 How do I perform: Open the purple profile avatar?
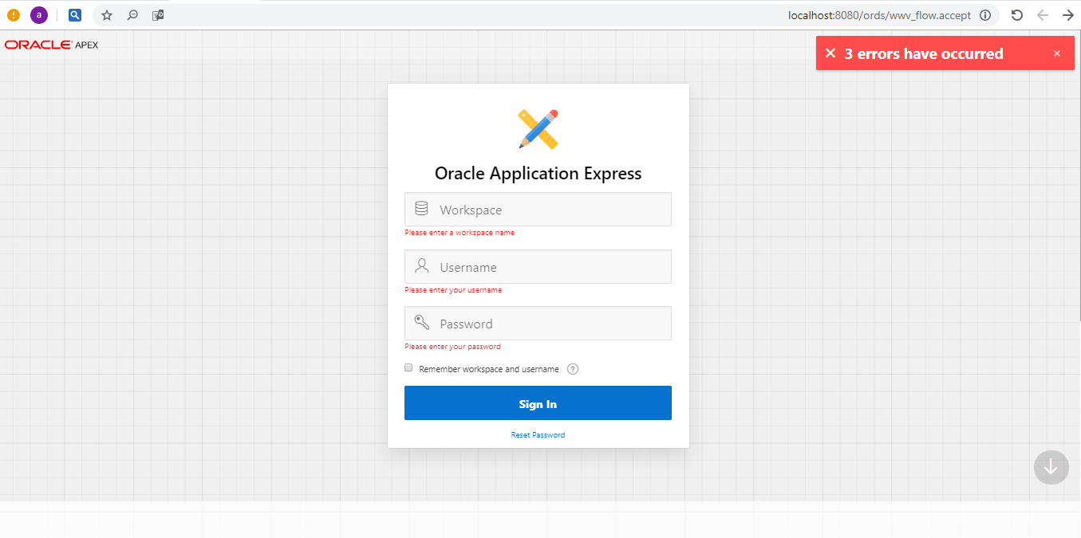39,15
